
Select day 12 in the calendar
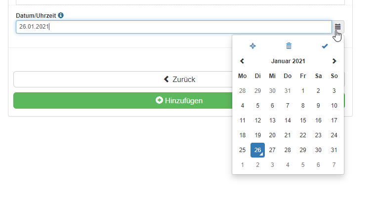pyautogui.click(x=257, y=120)
